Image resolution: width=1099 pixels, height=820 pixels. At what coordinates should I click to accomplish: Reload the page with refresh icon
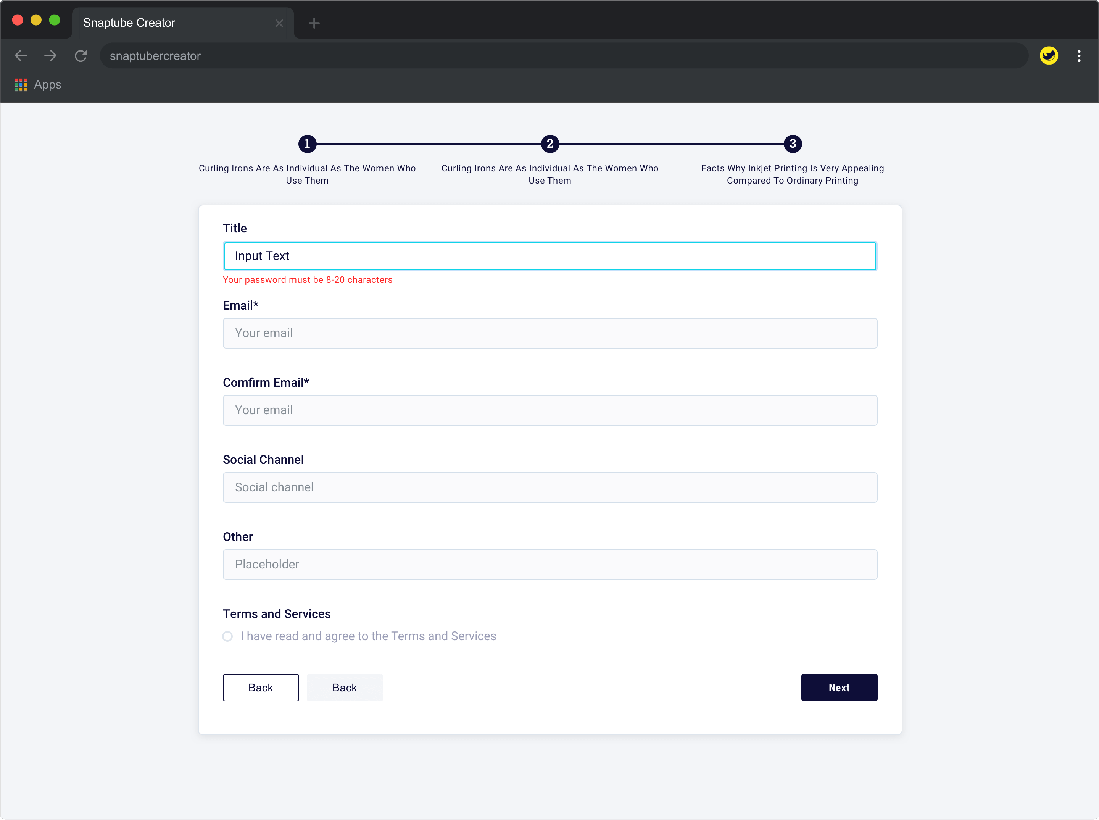(81, 56)
